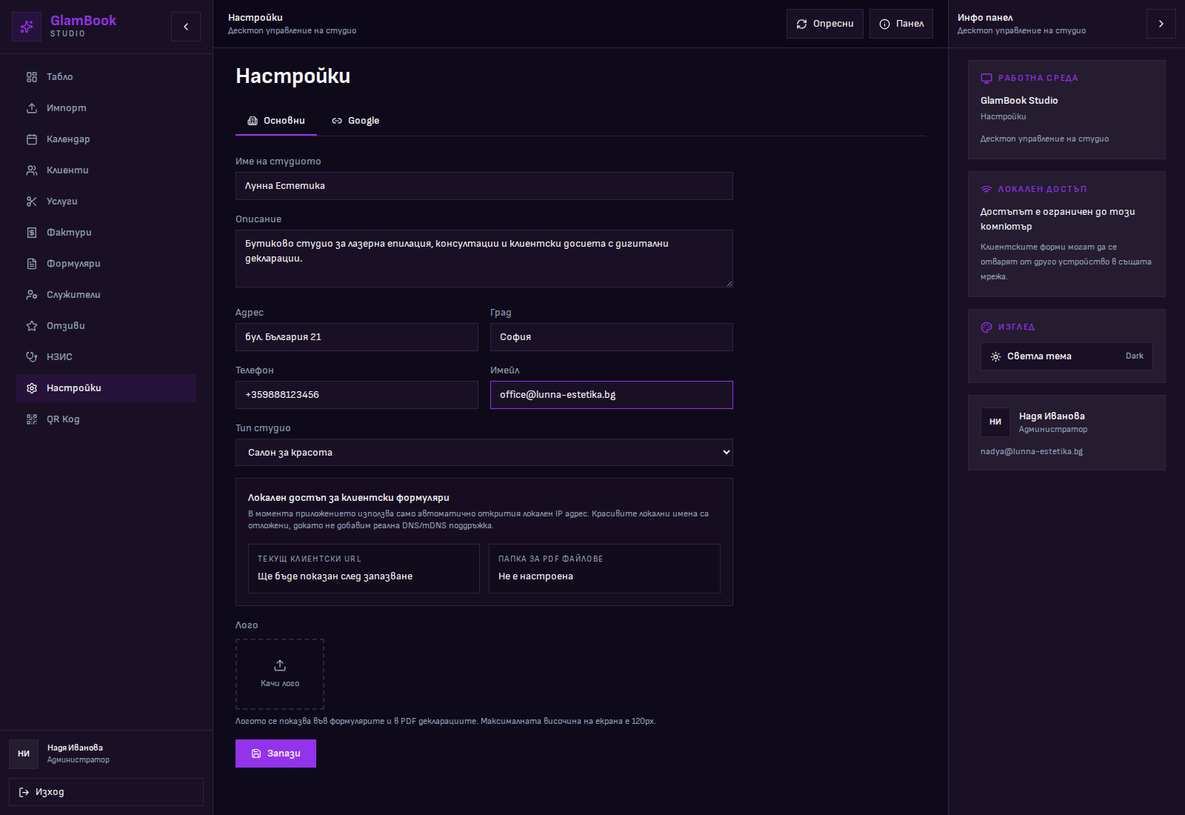Go to Services via the scissors icon

pos(32,202)
